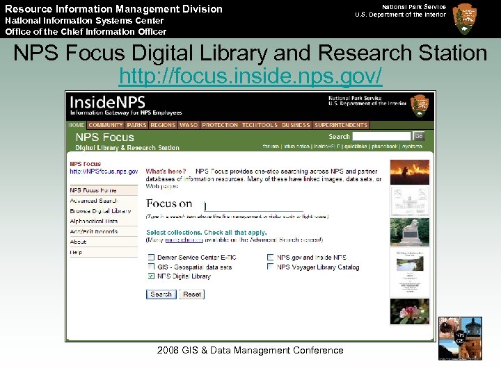
Task: Open the forums link
Action: pyautogui.click(x=271, y=147)
